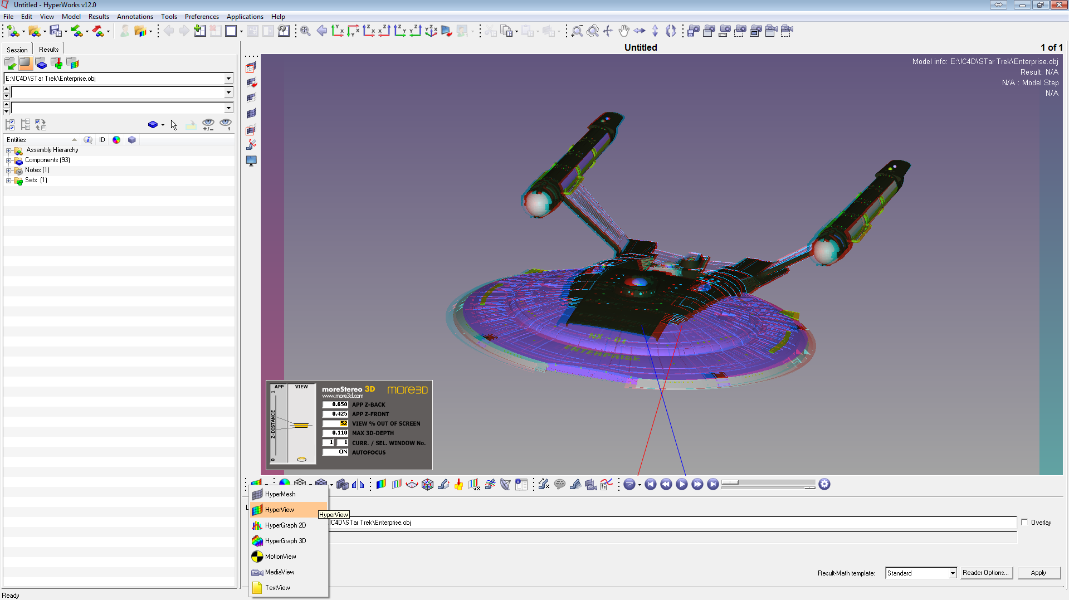
Task: Toggle the ID column header
Action: pyautogui.click(x=102, y=140)
